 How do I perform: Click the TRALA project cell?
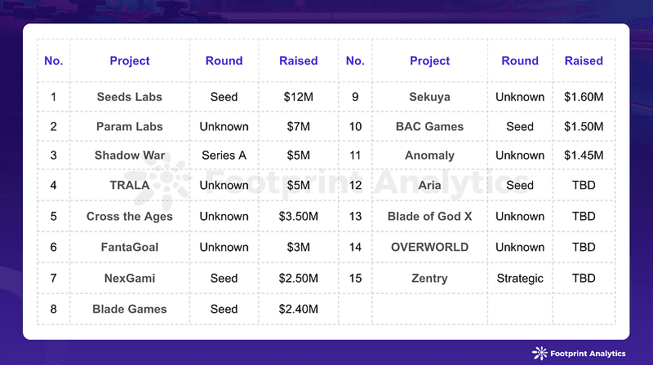click(130, 185)
